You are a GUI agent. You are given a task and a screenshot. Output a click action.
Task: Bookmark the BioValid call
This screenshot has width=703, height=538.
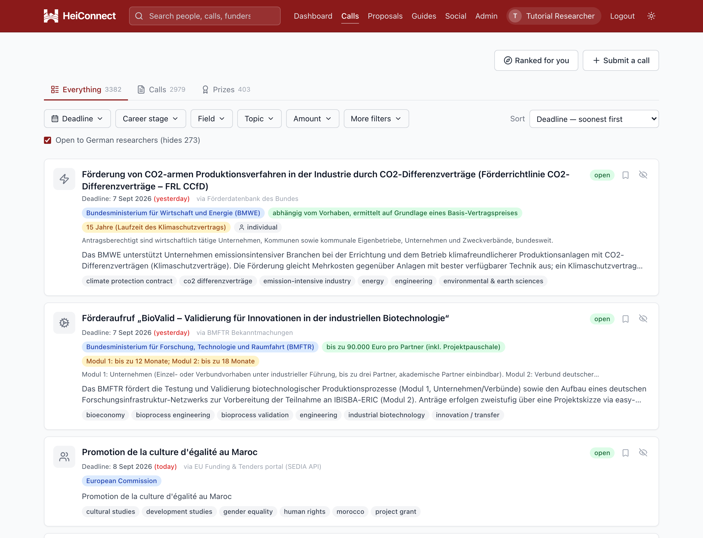[626, 319]
